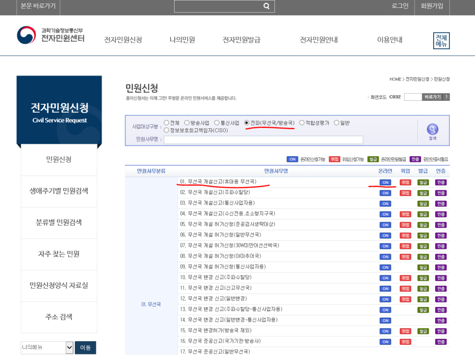Click 위임 badge for 16. 무선국 준공신고(국가기관·방송사)
The height and width of the screenshot is (355, 475).
click(405, 342)
